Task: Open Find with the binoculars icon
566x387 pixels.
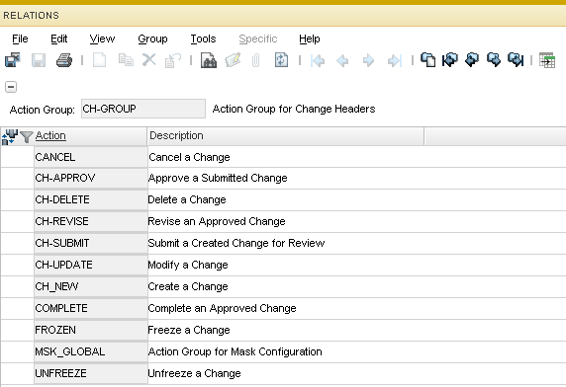Action: click(x=209, y=60)
